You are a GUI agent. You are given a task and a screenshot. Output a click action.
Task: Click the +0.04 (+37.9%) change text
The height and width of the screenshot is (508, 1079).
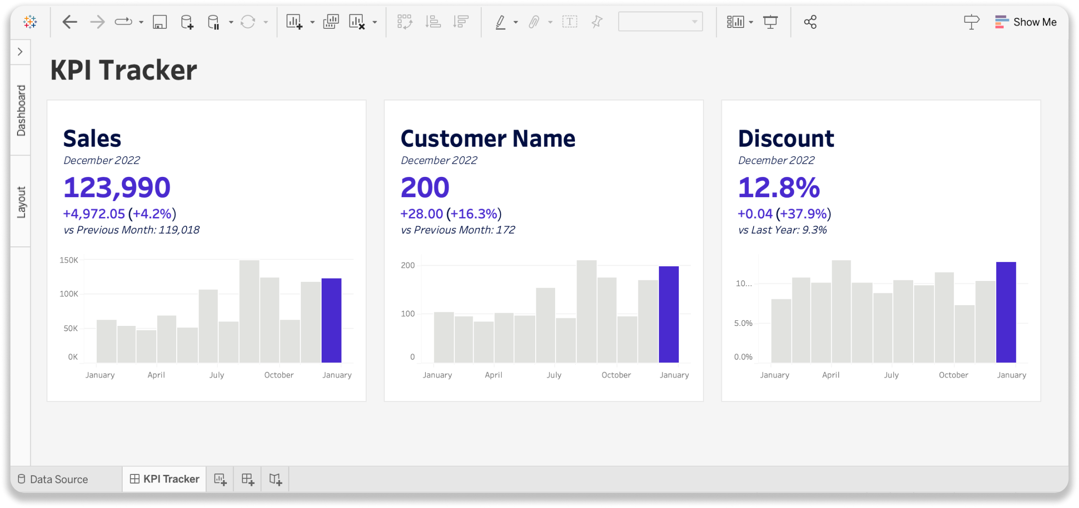coord(784,214)
